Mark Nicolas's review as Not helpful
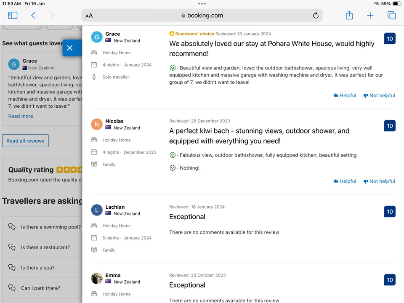The width and height of the screenshot is (404, 303). pyautogui.click(x=379, y=181)
